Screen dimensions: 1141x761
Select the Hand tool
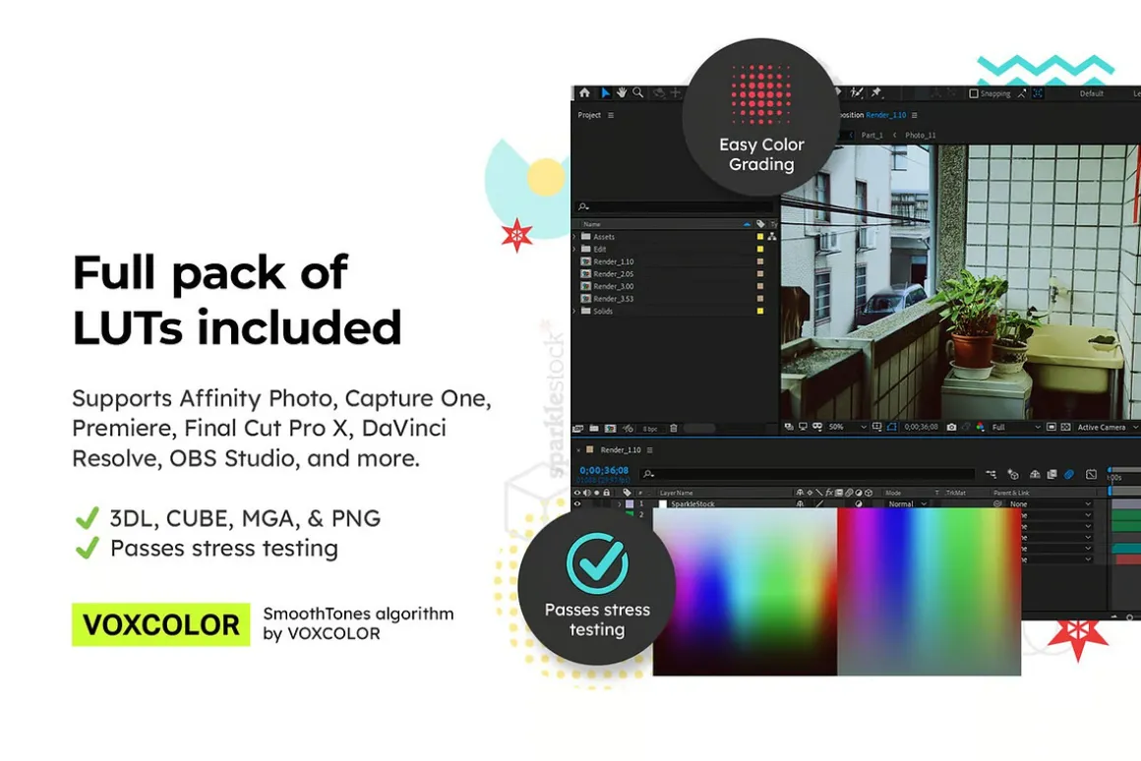click(x=622, y=93)
